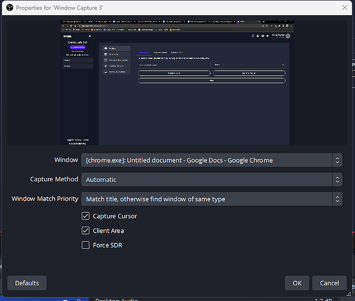Click the user avatar in the capture preview
Viewport: 355px width, 301px height.
click(288, 36)
